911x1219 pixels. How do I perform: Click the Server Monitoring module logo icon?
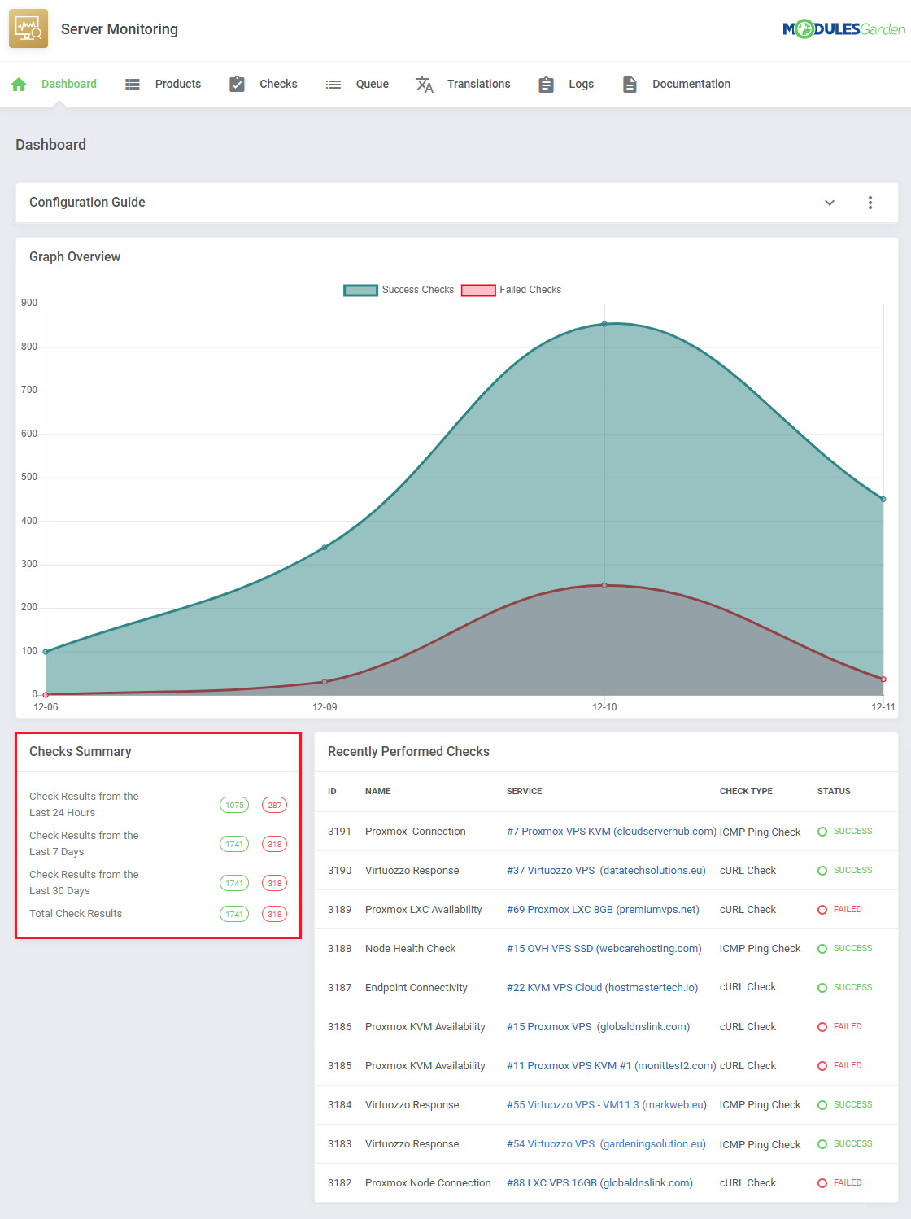[28, 29]
